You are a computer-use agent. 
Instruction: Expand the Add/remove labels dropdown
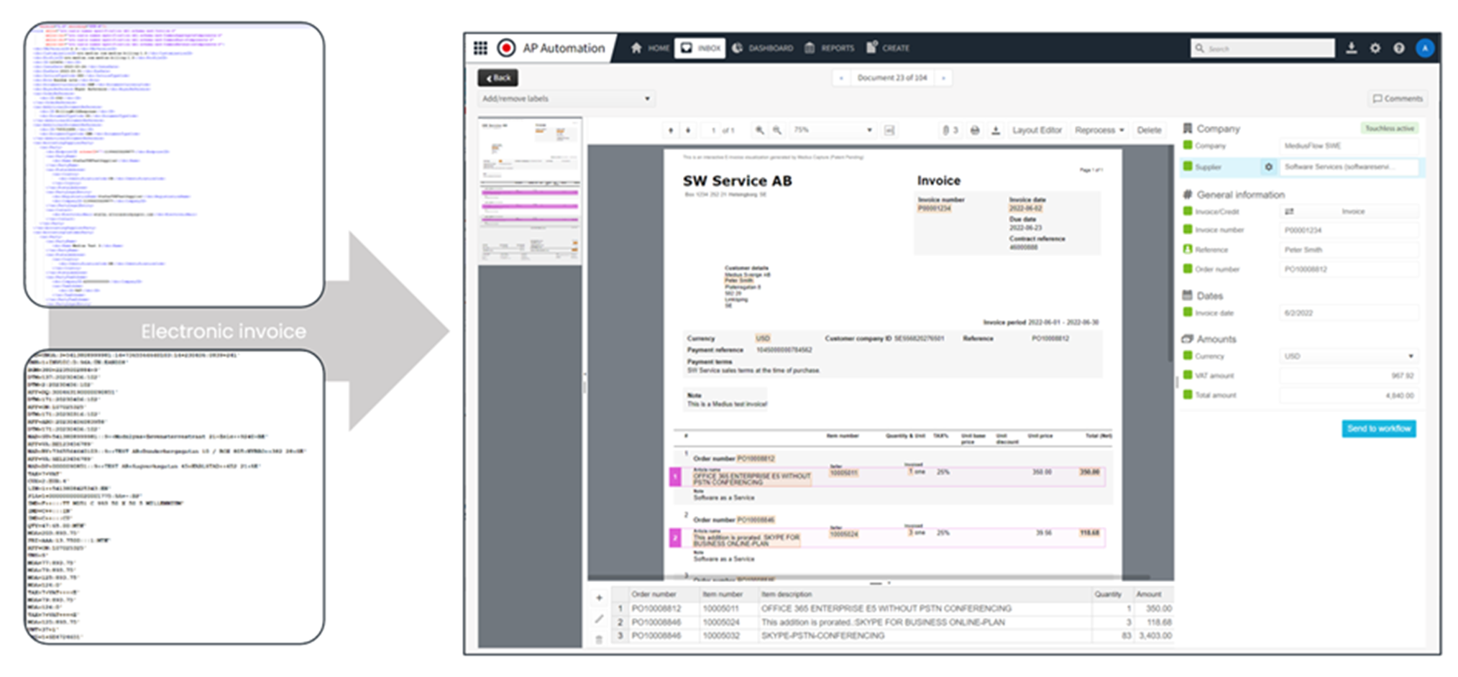tap(566, 98)
